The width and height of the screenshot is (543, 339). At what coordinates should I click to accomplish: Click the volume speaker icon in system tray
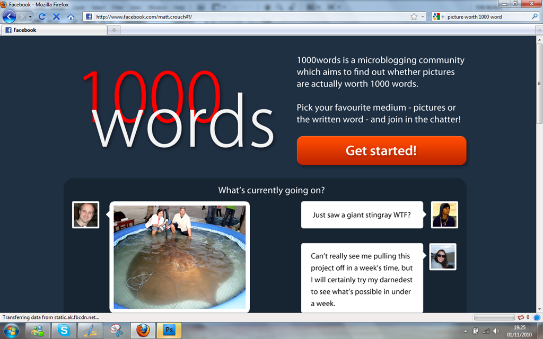(x=495, y=331)
